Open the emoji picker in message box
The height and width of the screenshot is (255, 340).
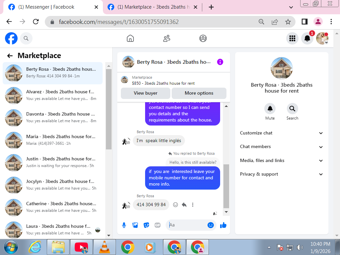click(x=211, y=225)
